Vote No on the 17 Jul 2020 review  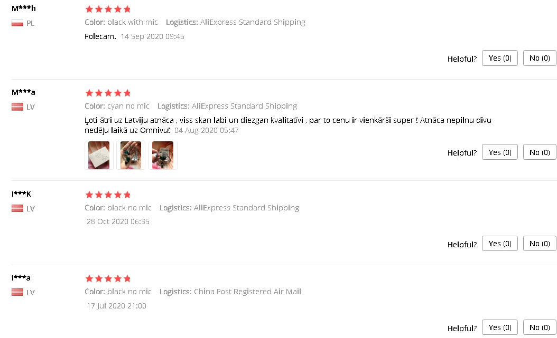coord(540,327)
